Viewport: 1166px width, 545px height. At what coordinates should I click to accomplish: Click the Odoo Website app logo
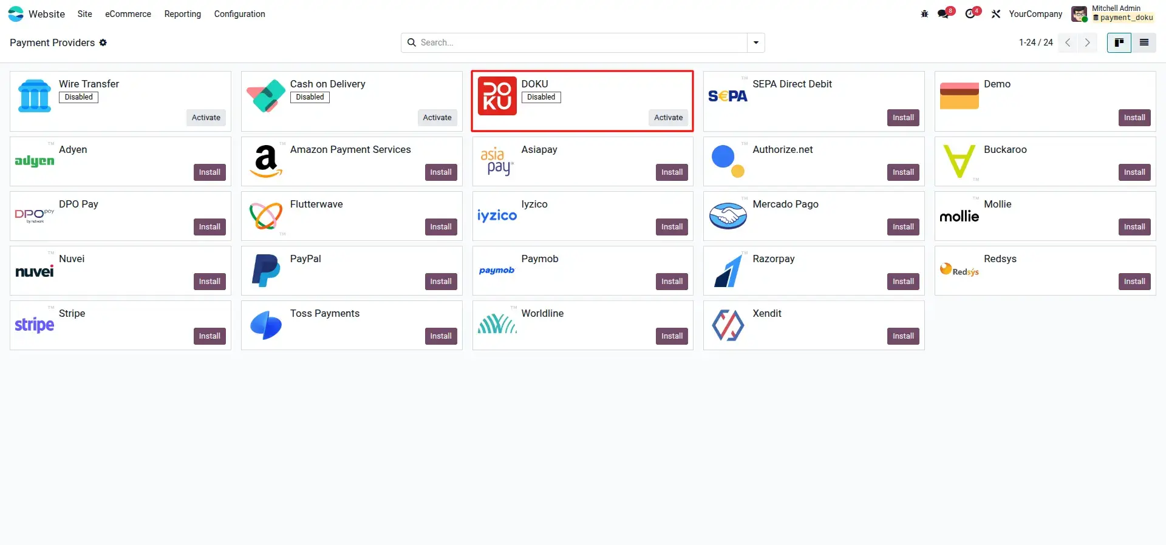(x=16, y=13)
